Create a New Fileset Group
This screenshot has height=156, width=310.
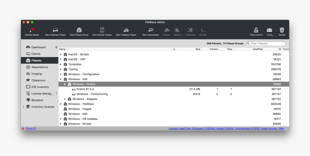[x=79, y=32]
